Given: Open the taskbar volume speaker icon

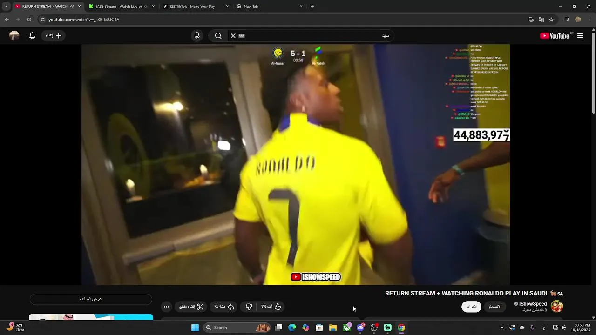Looking at the screenshot, I should pyautogui.click(x=563, y=328).
